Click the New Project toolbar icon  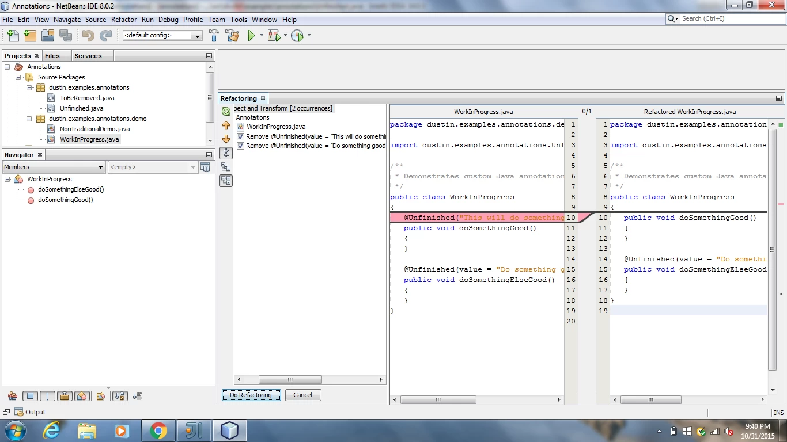(x=30, y=36)
